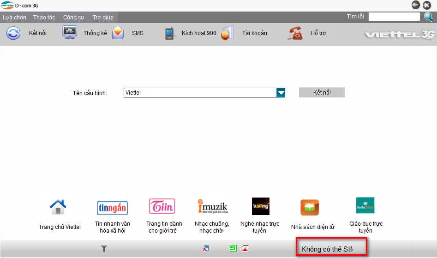Click the Viettel configuration name field
The width and height of the screenshot is (437, 258).
[200, 93]
